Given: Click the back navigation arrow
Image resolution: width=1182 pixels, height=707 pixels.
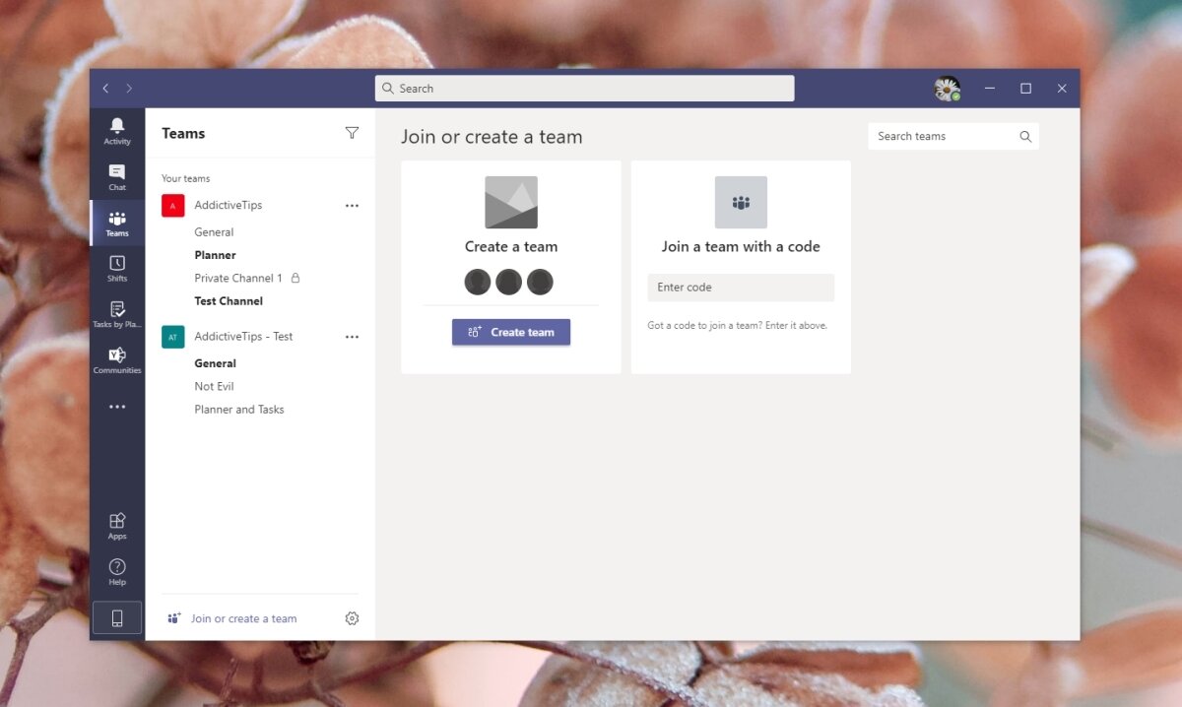Looking at the screenshot, I should click(106, 89).
